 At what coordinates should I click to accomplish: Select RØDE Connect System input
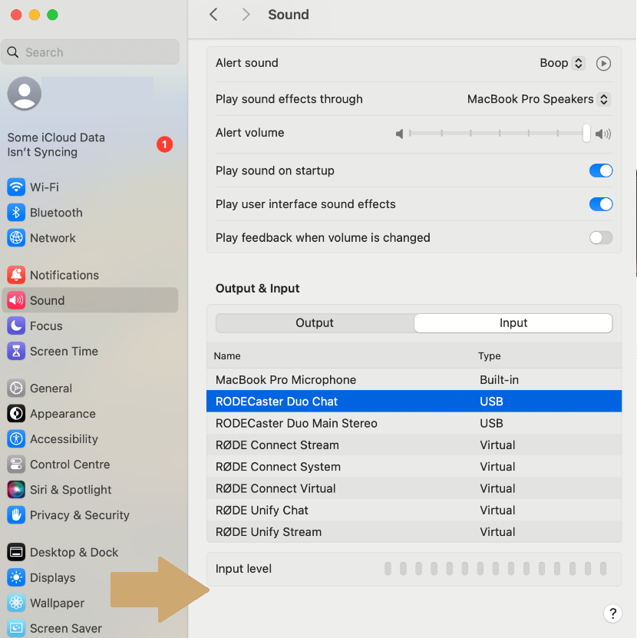tap(414, 466)
